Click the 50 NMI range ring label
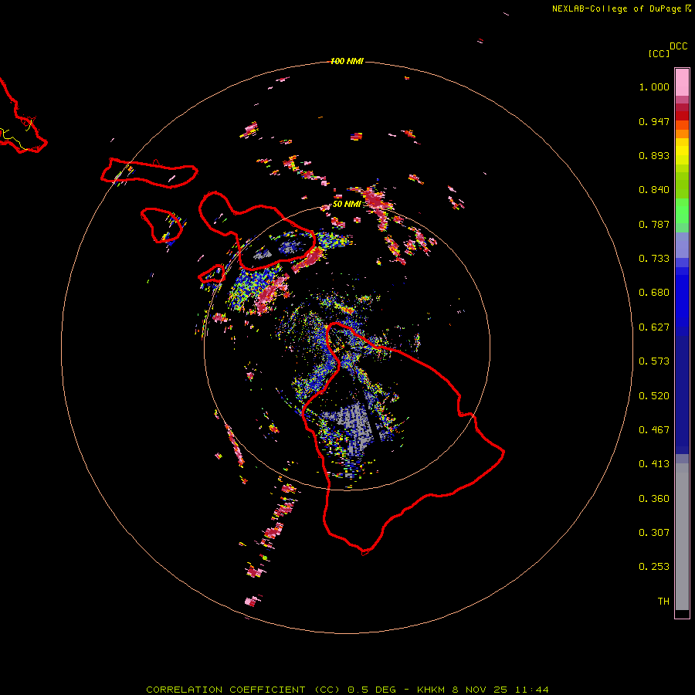695x695 pixels. pyautogui.click(x=347, y=204)
